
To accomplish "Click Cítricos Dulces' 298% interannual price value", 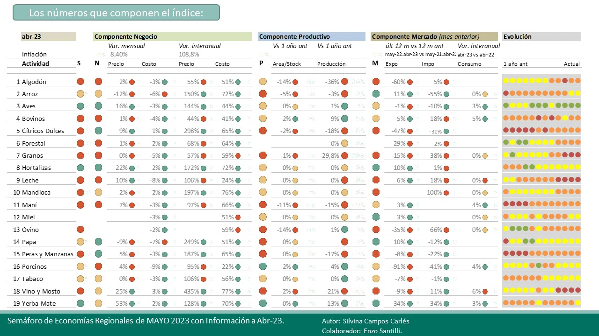I will [190, 131].
